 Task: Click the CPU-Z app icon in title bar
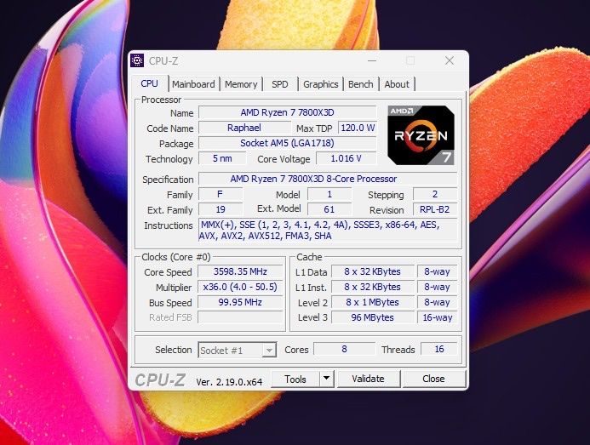[137, 60]
